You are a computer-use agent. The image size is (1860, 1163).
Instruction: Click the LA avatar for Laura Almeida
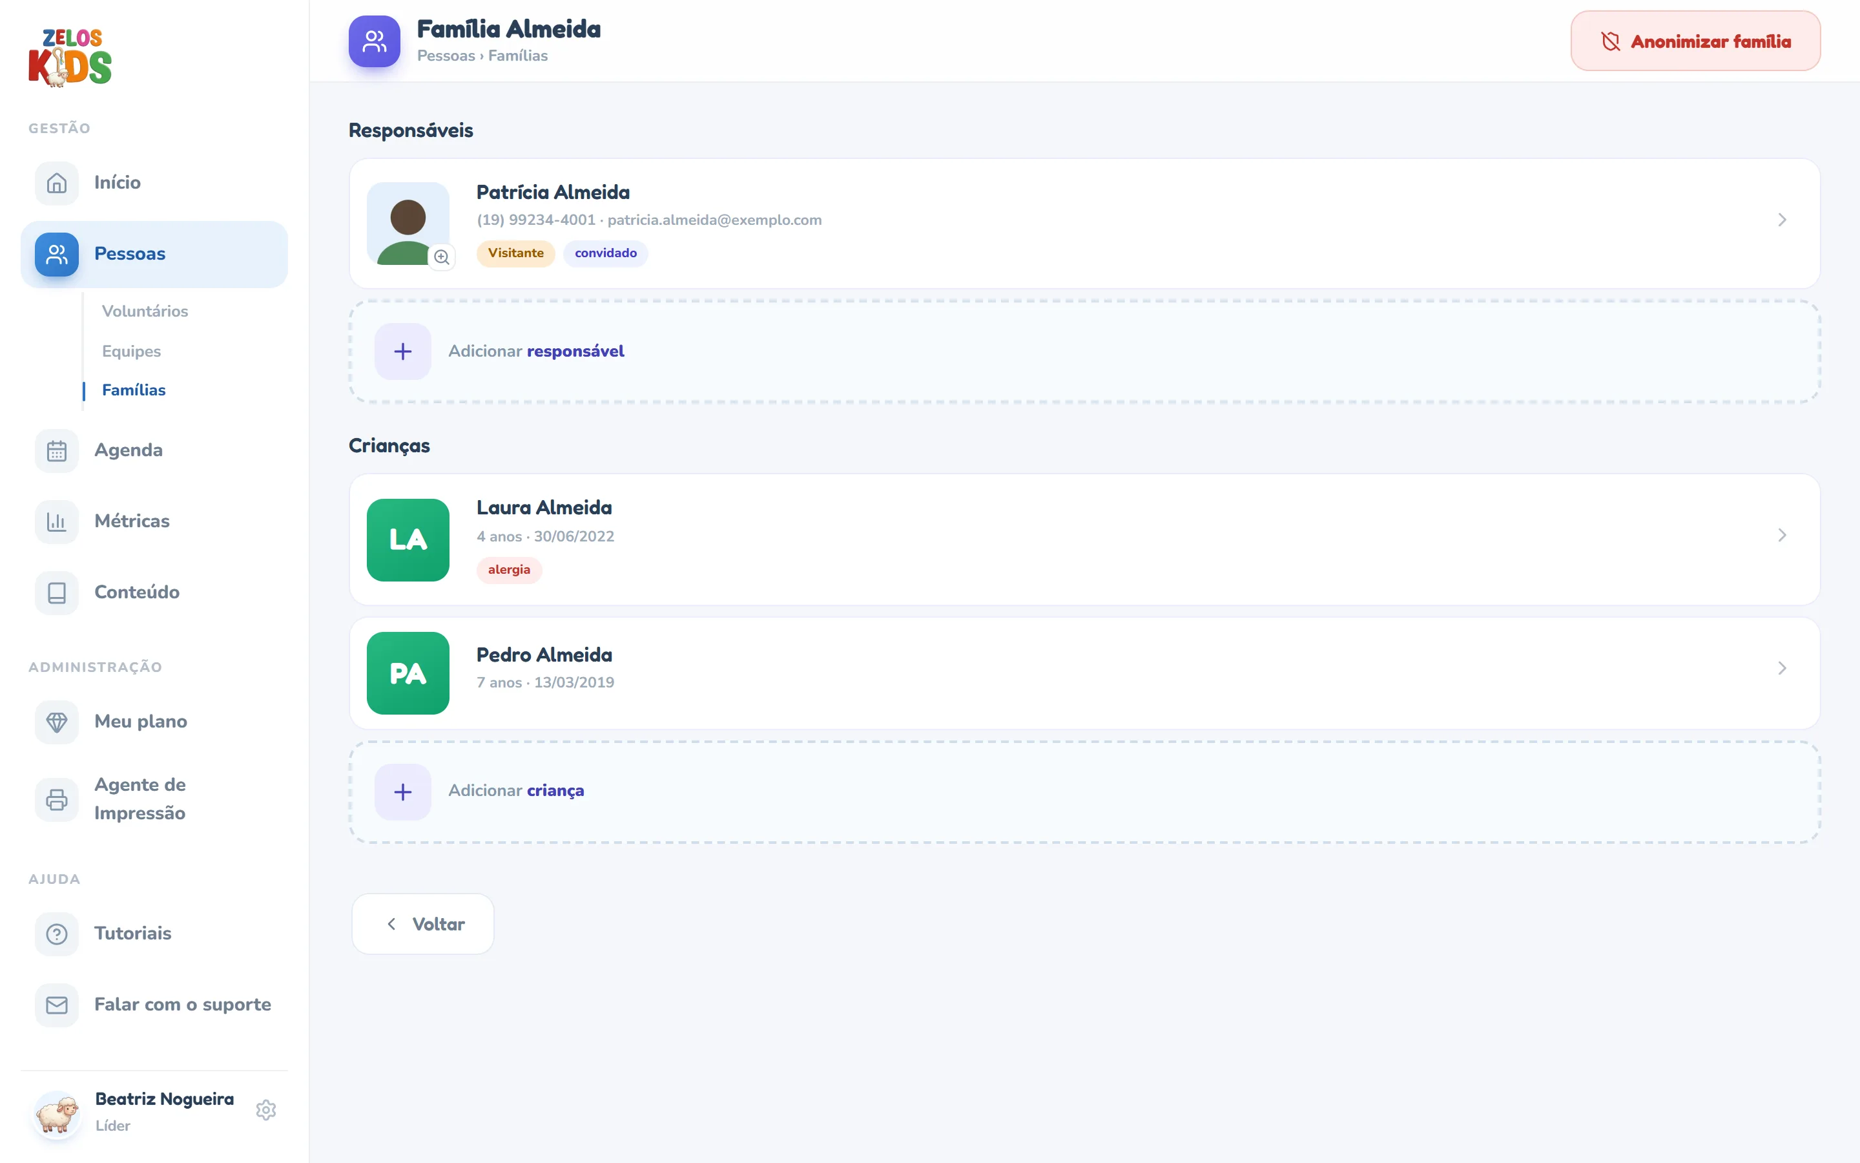(408, 540)
